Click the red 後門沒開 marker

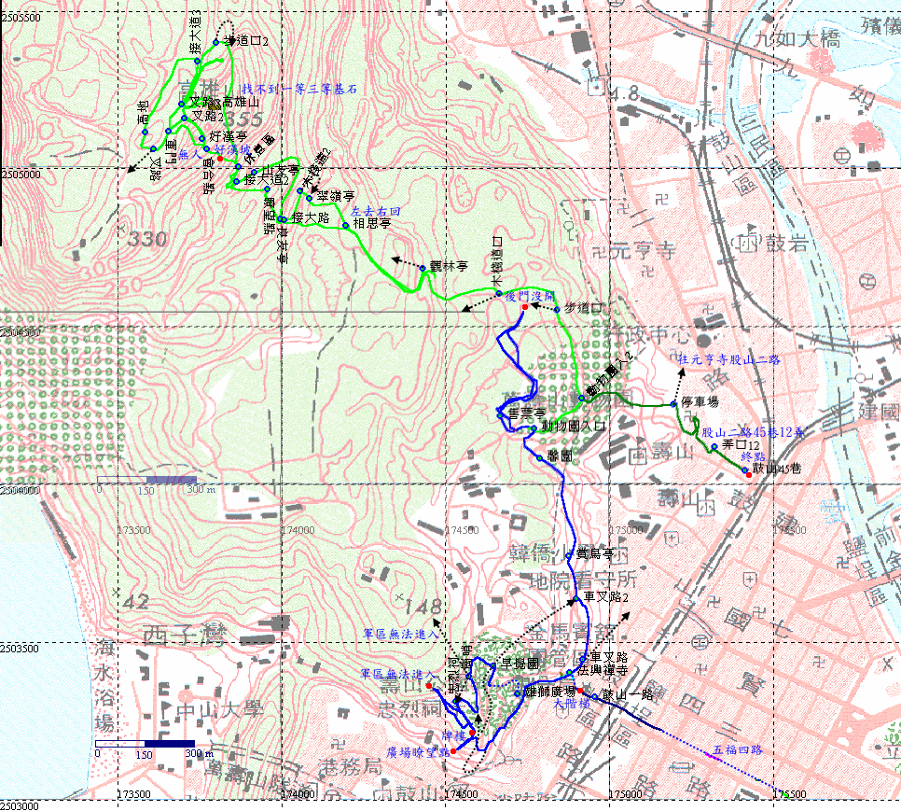525,306
